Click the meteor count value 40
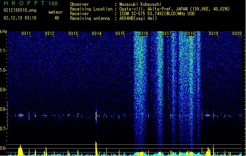This screenshot has height=156, width=246. 57,18
